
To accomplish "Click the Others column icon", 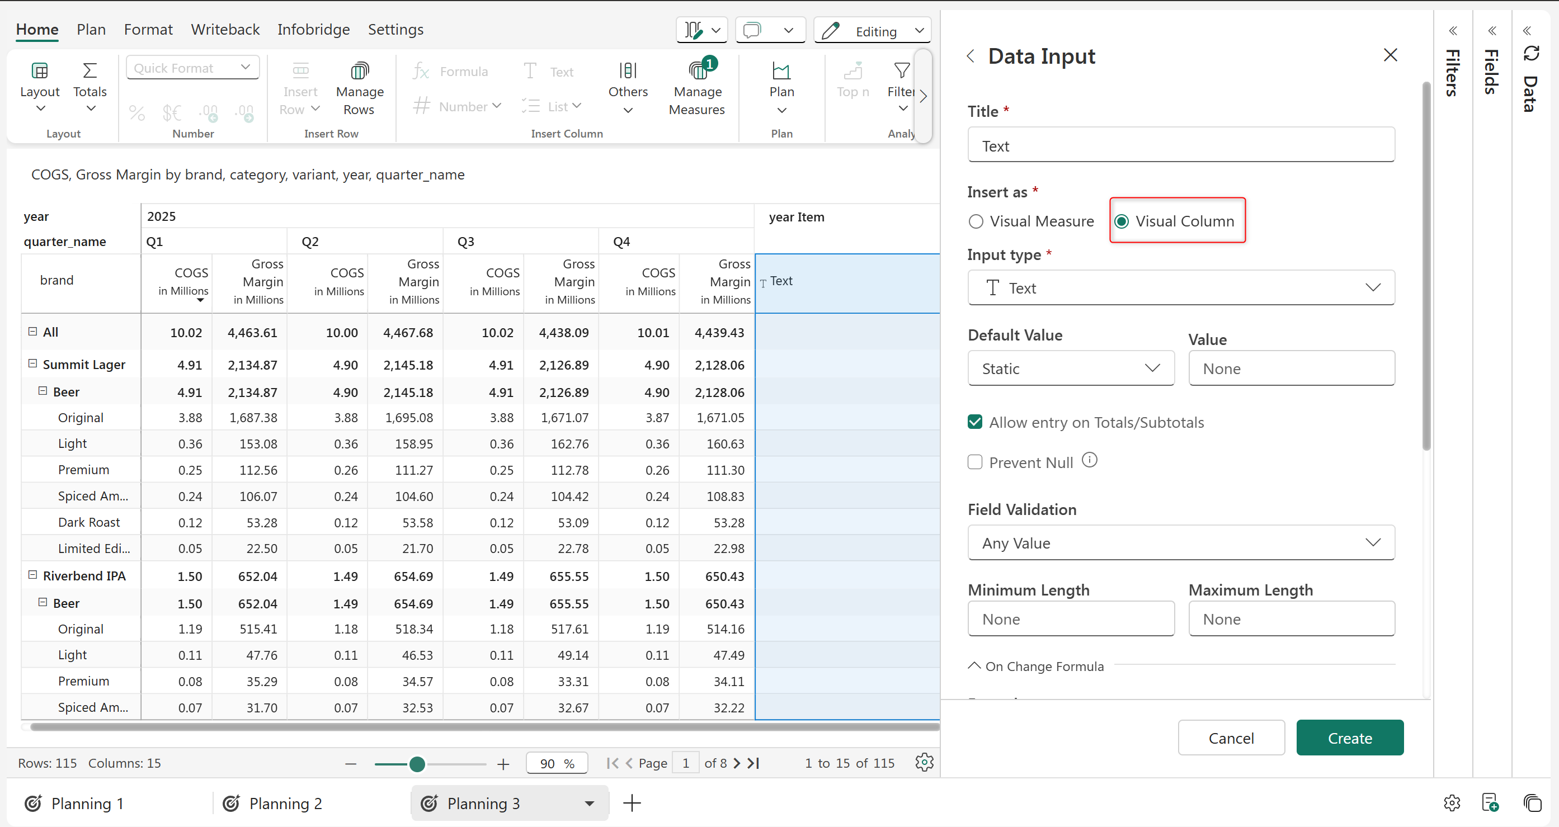I will (x=628, y=72).
